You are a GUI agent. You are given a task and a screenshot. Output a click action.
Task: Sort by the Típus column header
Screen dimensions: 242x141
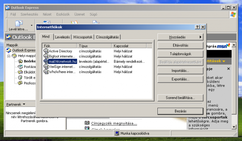click(x=94, y=46)
